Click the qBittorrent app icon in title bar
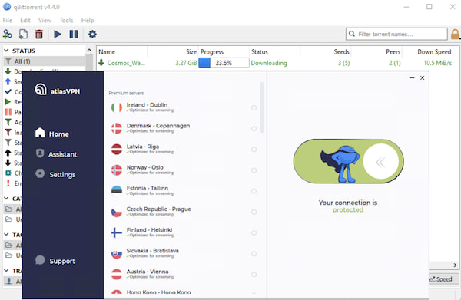 point(7,7)
